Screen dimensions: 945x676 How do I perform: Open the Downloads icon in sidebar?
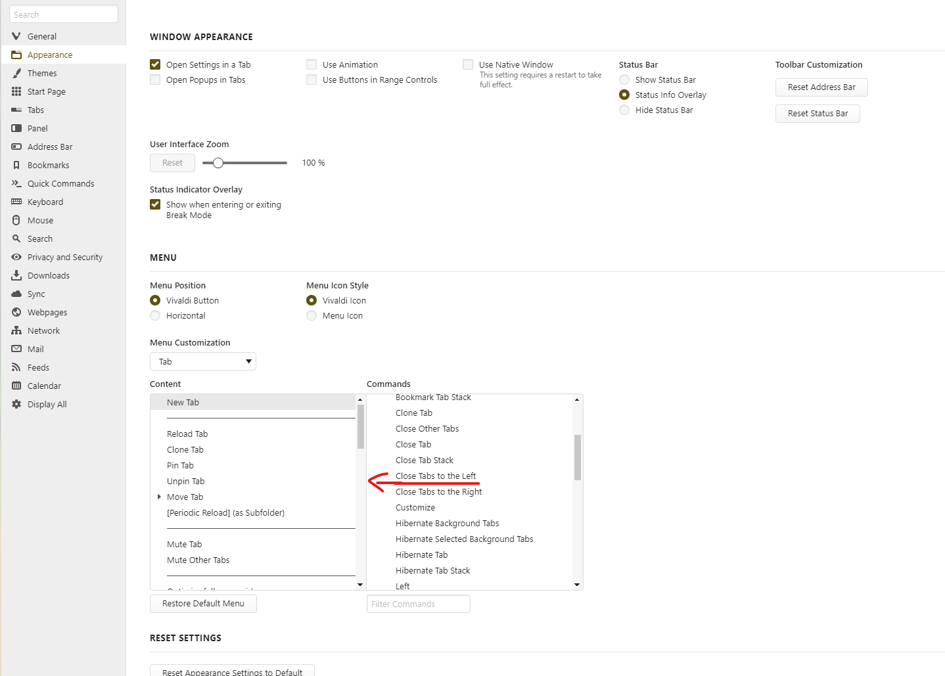coord(16,275)
